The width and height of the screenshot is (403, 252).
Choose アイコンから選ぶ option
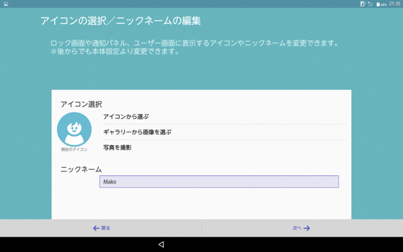tap(224, 117)
